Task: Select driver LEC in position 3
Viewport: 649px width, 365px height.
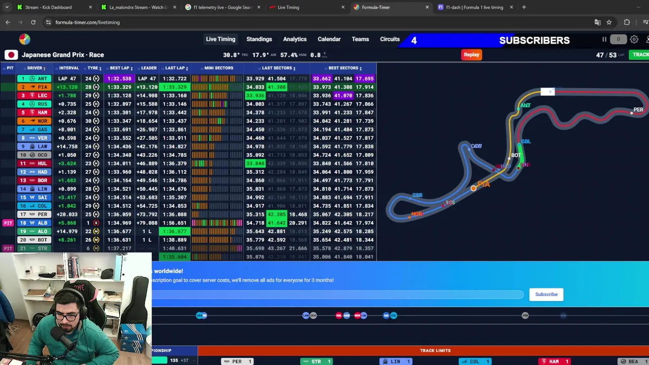Action: click(x=34, y=95)
